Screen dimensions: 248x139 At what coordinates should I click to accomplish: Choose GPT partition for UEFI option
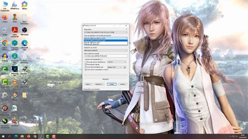pyautogui.click(x=106, y=44)
